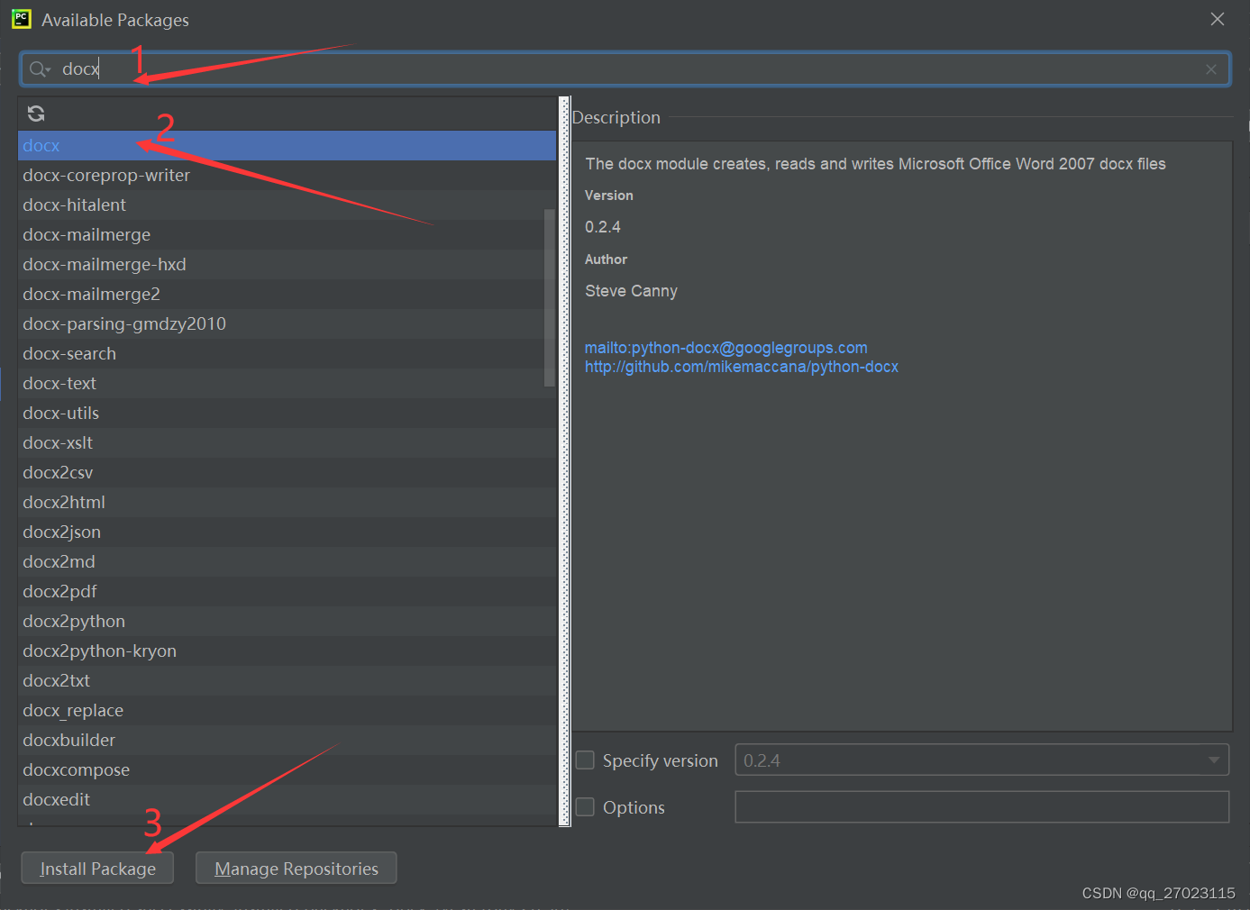This screenshot has width=1250, height=910.
Task: Click the refresh packages list icon
Action: click(x=36, y=114)
